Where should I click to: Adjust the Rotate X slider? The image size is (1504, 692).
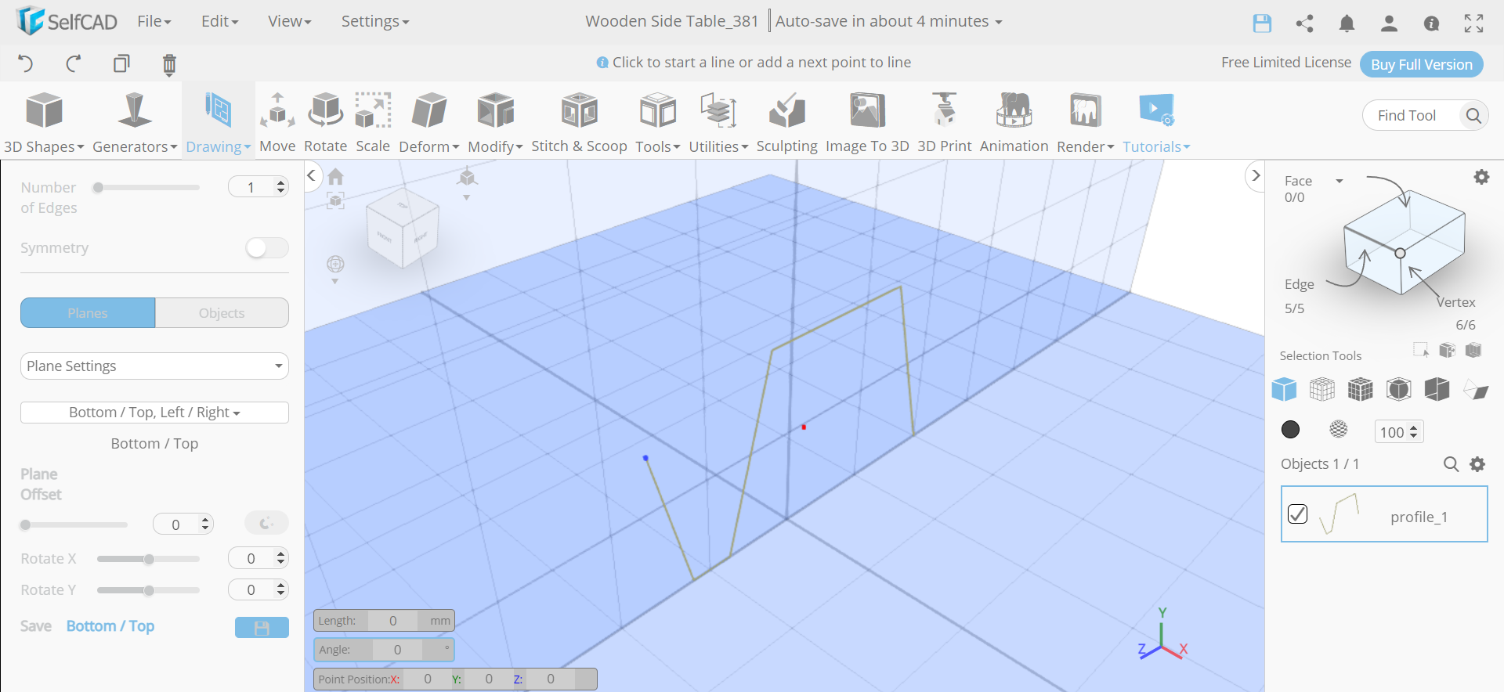pyautogui.click(x=149, y=559)
